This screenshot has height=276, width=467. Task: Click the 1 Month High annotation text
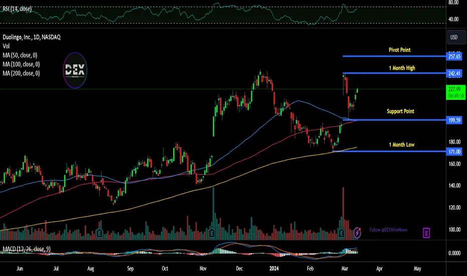[402, 68]
